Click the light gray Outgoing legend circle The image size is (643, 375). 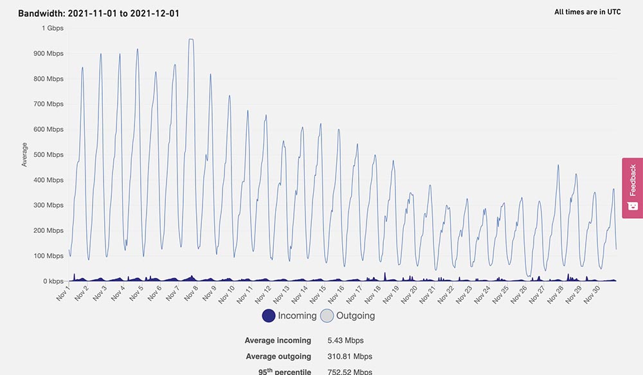[327, 316]
